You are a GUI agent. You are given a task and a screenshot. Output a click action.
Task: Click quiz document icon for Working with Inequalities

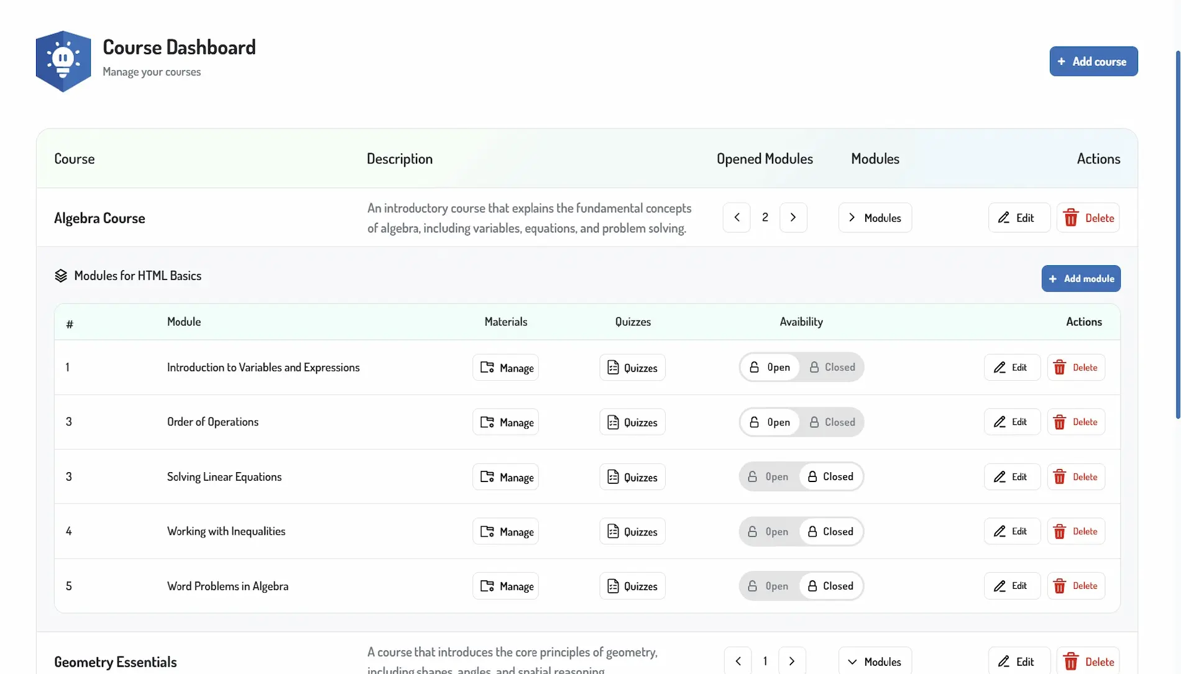(613, 532)
